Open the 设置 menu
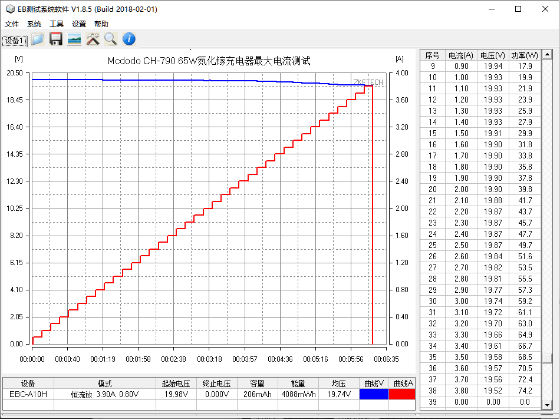This screenshot has height=420, width=560. point(79,24)
